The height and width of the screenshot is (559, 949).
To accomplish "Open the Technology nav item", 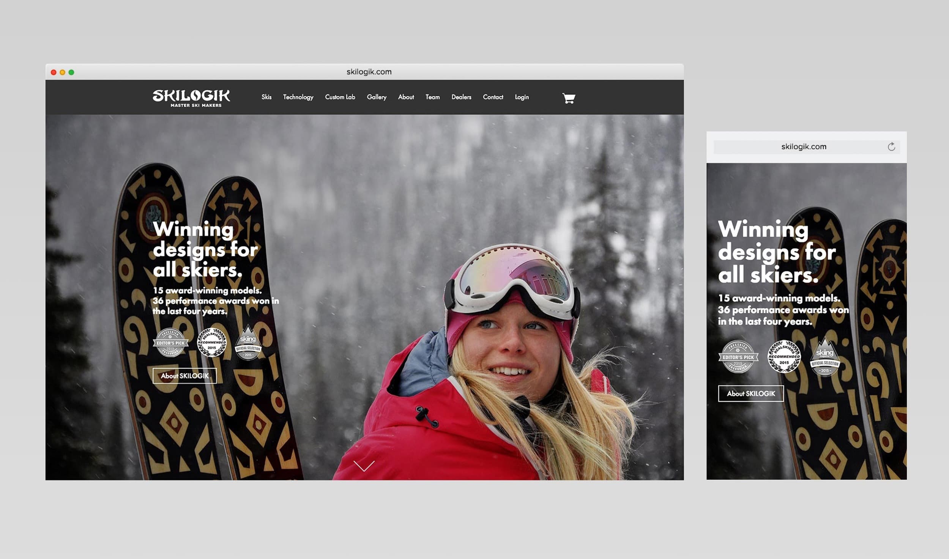I will 298,97.
